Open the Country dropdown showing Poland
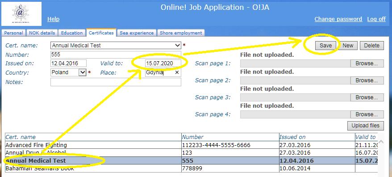 pos(82,72)
